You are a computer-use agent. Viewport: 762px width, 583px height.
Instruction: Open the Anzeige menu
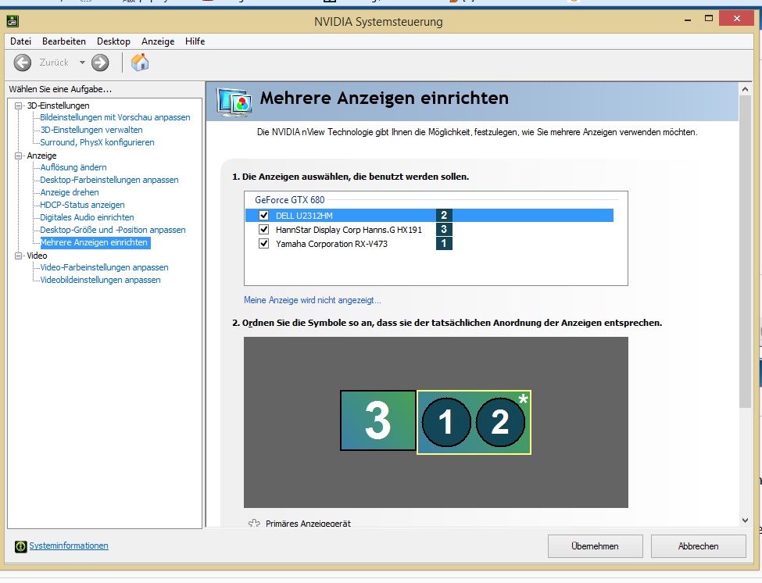158,41
